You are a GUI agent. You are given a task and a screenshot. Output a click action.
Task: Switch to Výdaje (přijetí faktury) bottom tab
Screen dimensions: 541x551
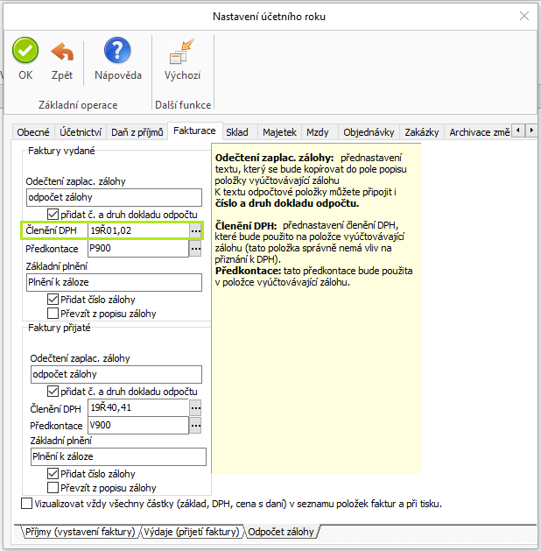pyautogui.click(x=192, y=532)
